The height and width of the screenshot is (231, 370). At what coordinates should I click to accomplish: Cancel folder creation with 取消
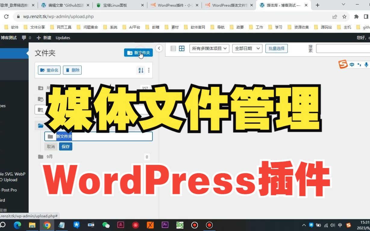click(51, 147)
